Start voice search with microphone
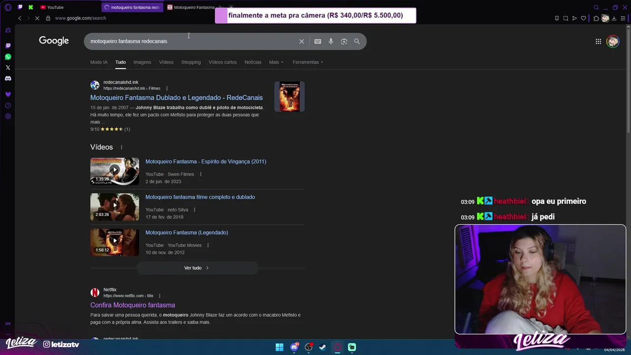631x355 pixels. [331, 41]
